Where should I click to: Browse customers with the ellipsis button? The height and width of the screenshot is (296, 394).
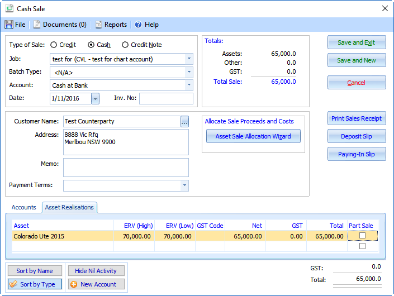click(x=184, y=122)
